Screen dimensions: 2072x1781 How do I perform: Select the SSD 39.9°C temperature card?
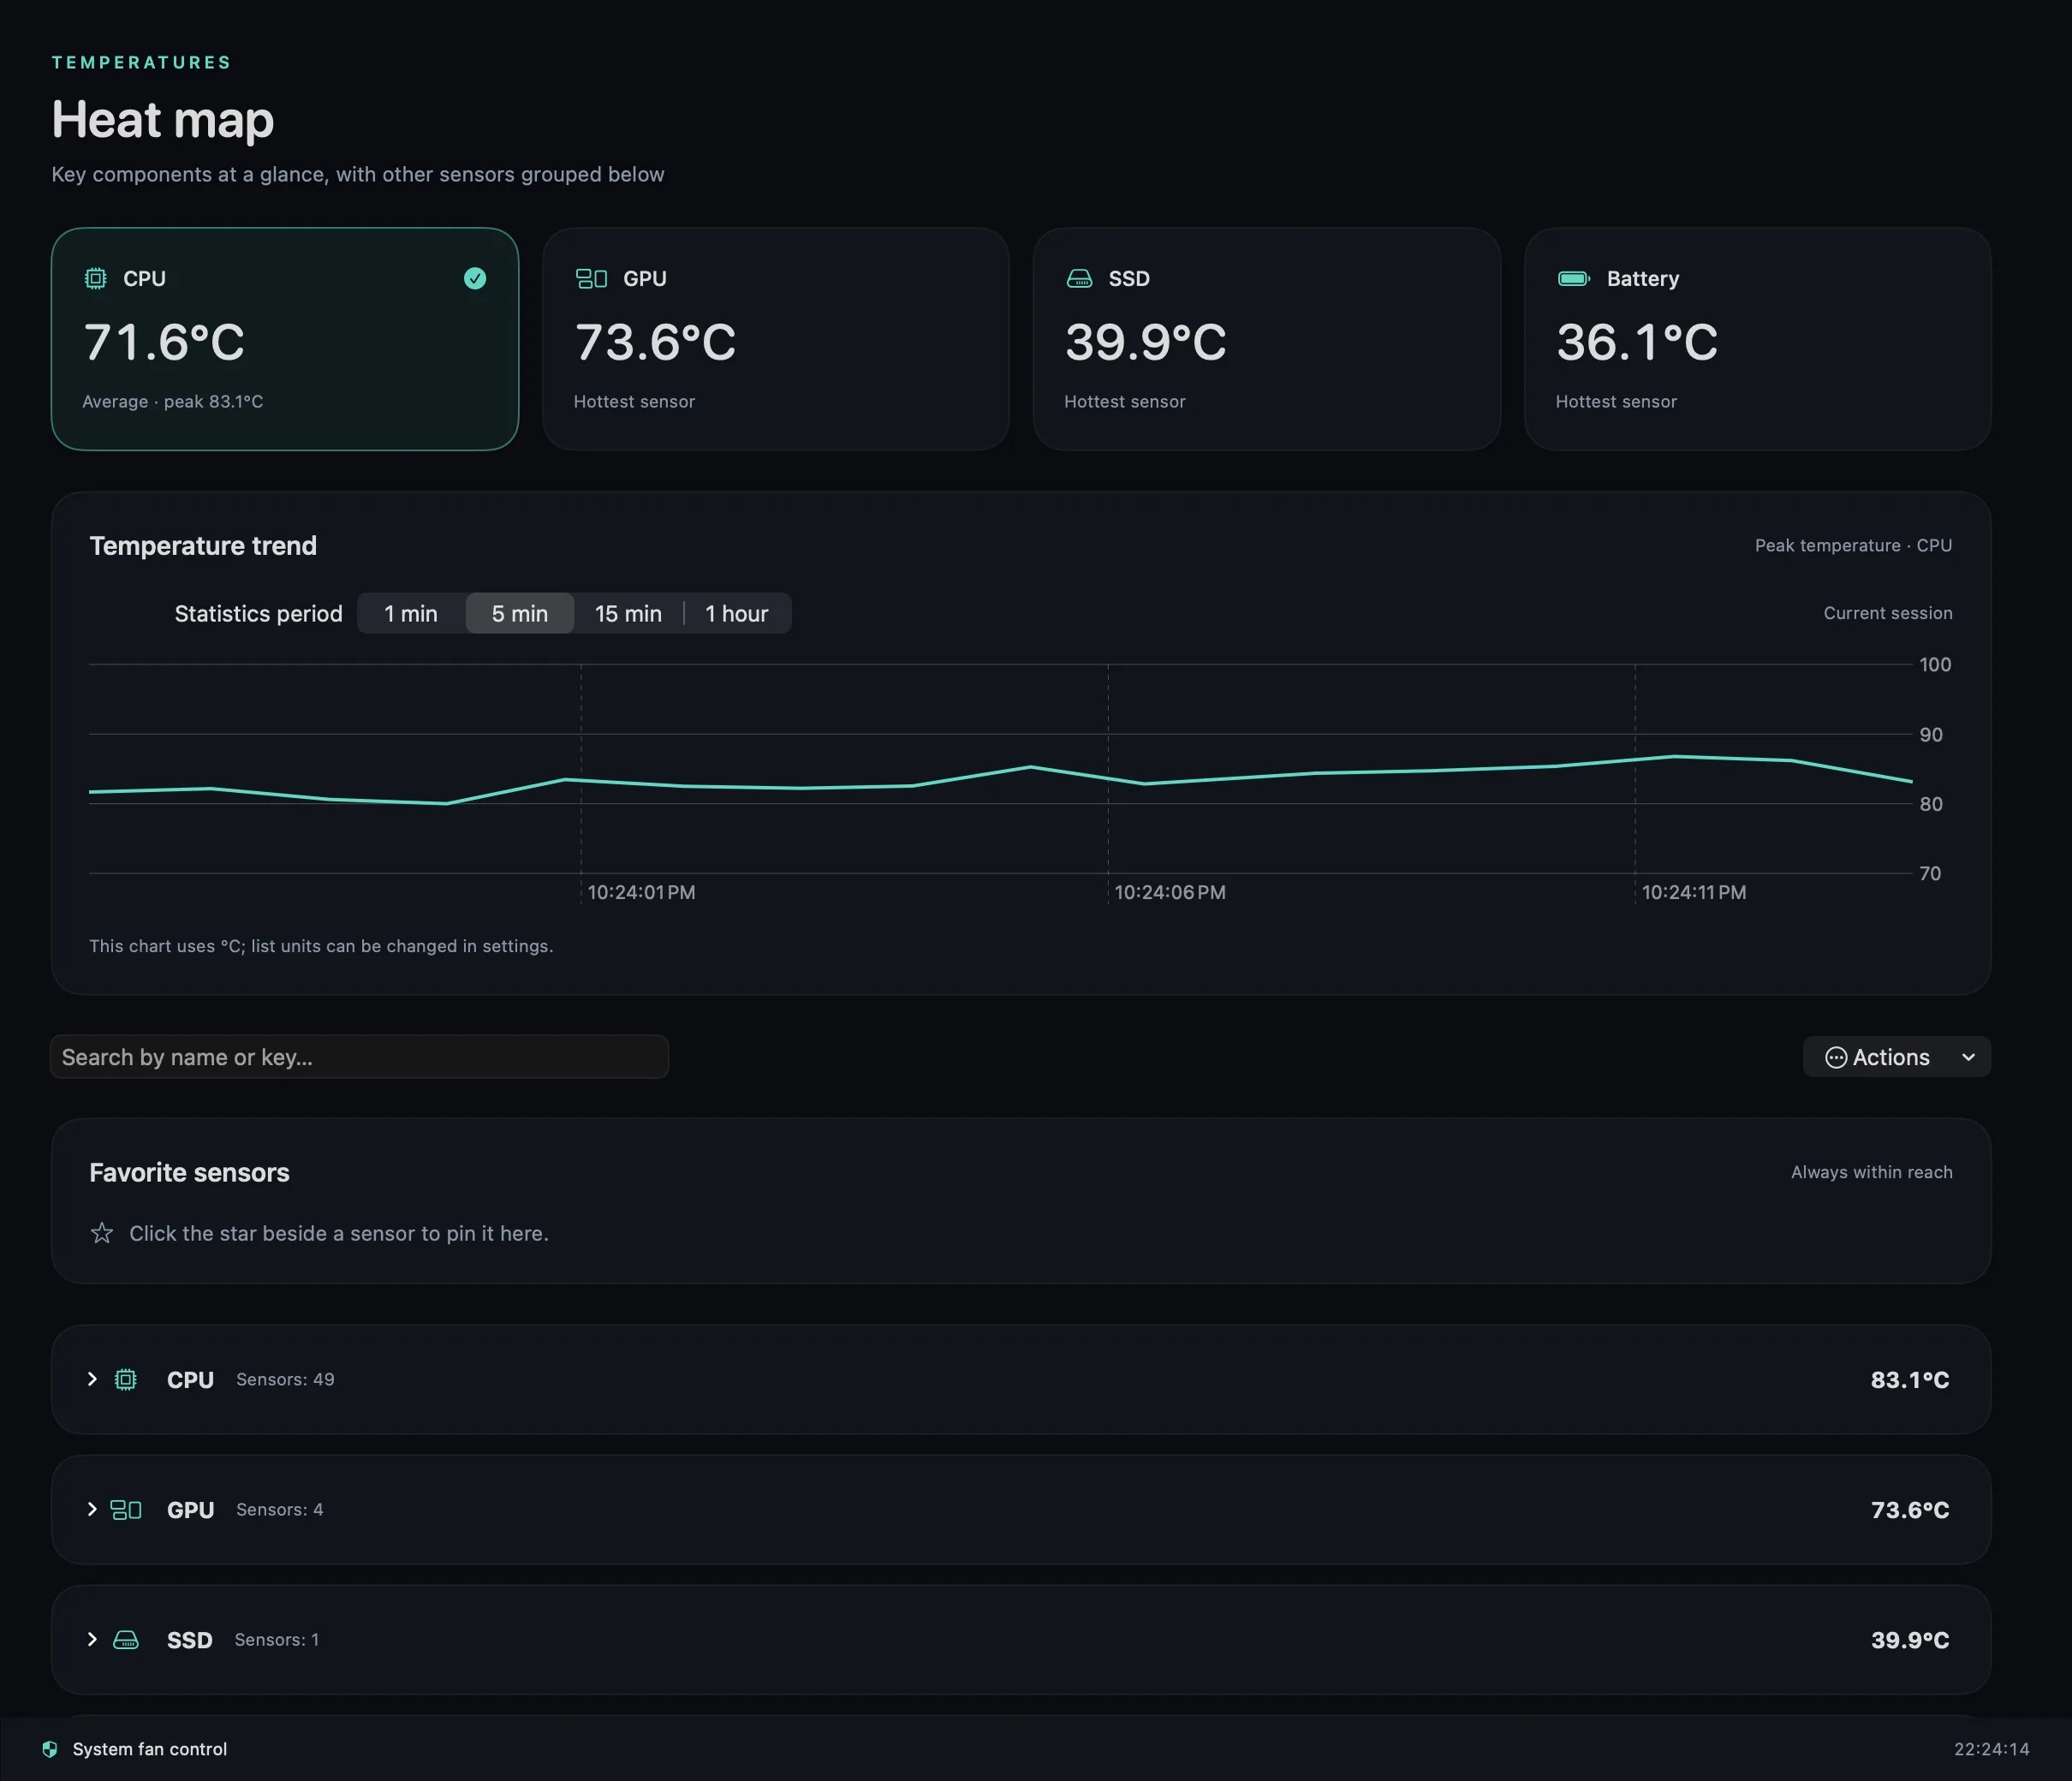(1266, 339)
